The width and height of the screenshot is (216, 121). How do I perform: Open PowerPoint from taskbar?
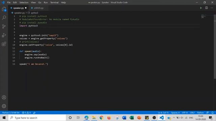point(139,118)
